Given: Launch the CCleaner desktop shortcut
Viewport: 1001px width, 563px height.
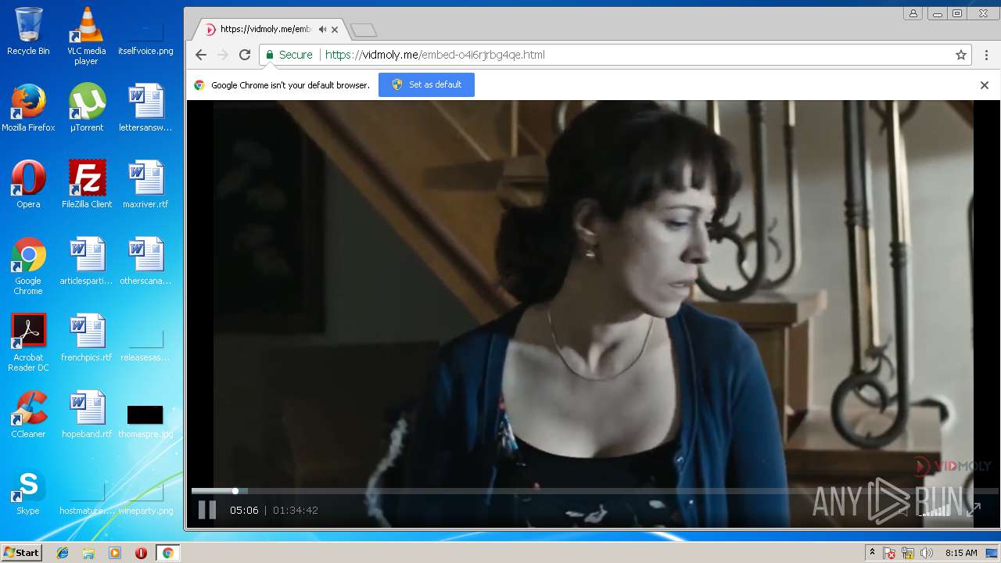Looking at the screenshot, I should [28, 414].
